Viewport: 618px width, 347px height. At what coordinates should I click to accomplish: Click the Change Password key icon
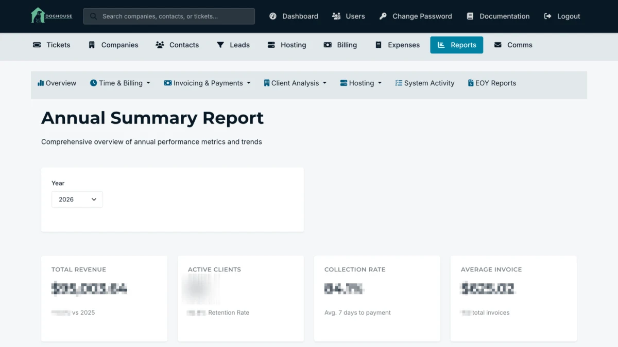tap(383, 16)
